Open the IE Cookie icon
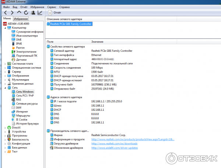Screen dimensions: 221x168 (x=13, y=120)
